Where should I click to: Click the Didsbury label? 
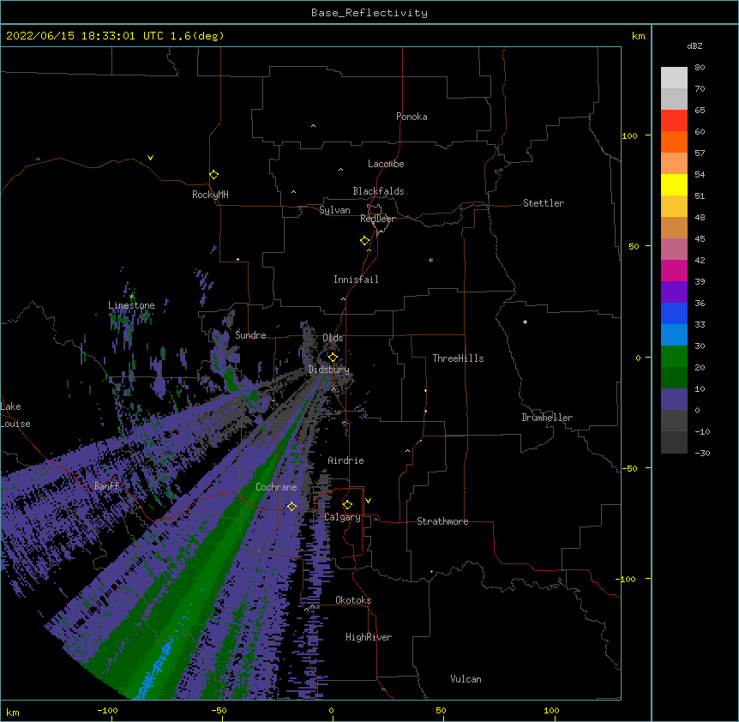coord(329,370)
